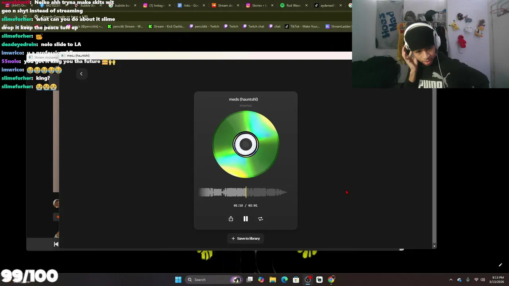Viewport: 509px width, 286px height.
Task: Open 'perckkk Stream - W...' Kick bookmark
Action: 125,27
